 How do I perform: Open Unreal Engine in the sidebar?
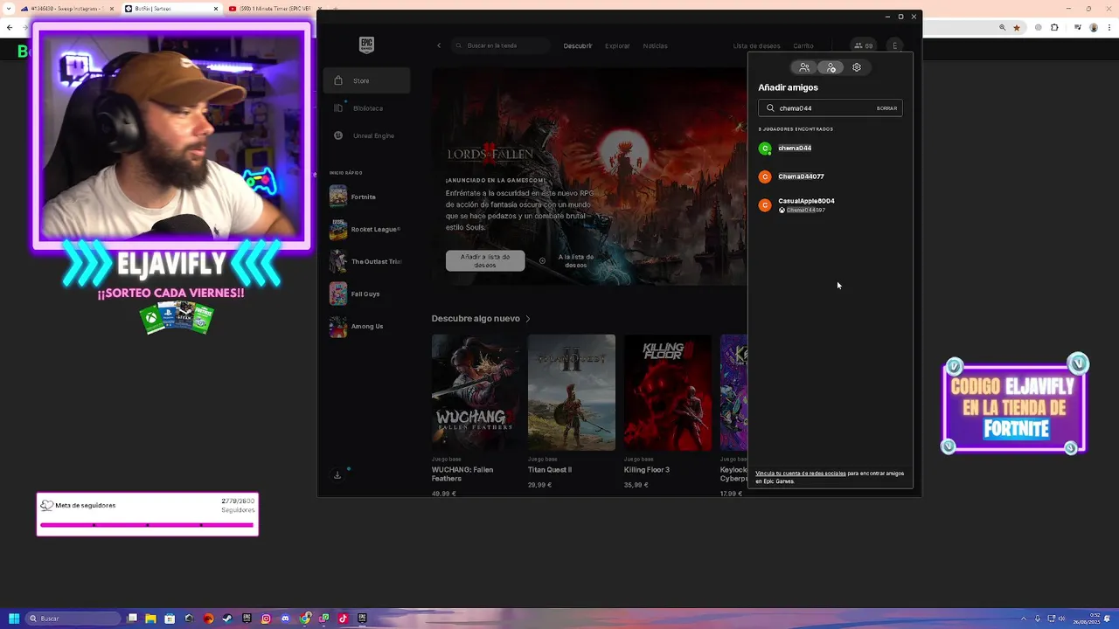366,135
